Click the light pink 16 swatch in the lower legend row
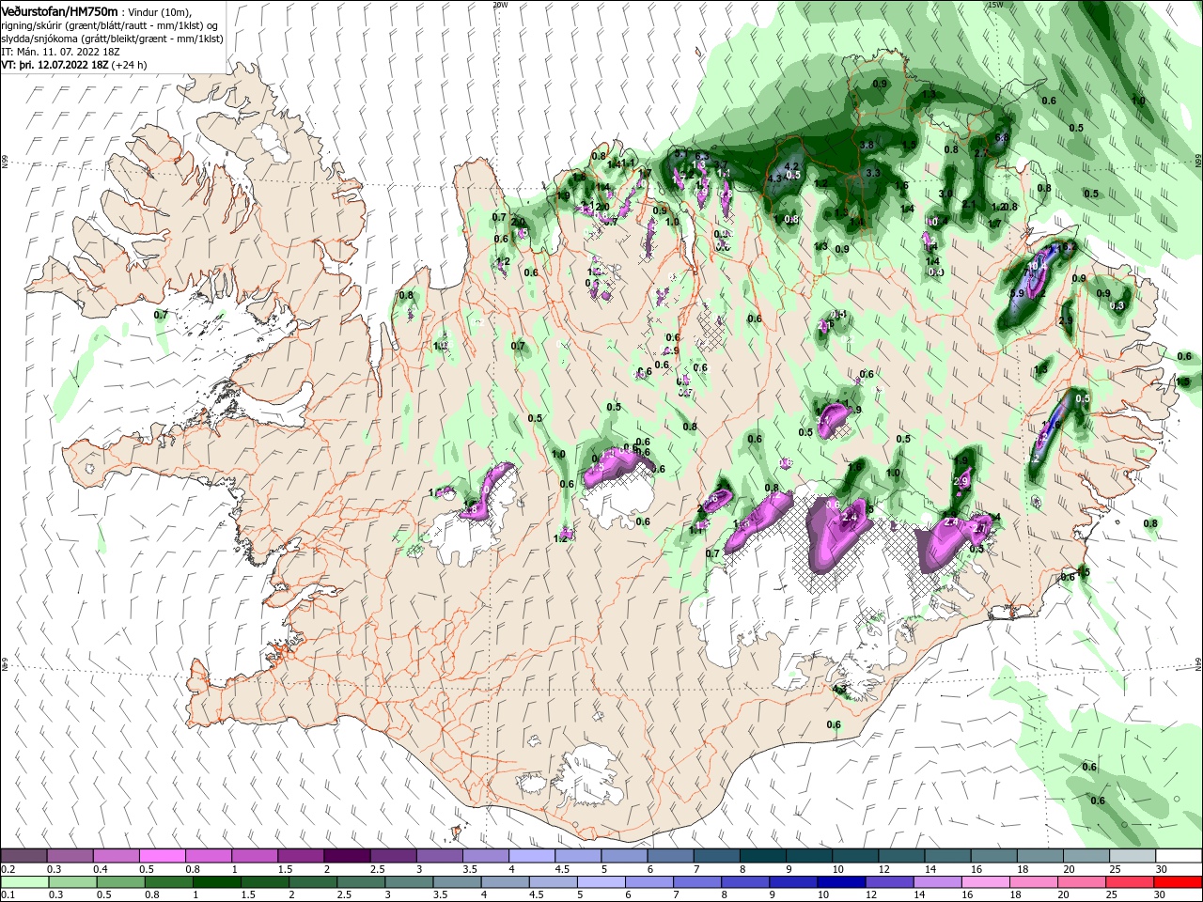Screen dimensions: 1203x902 (x=984, y=882)
